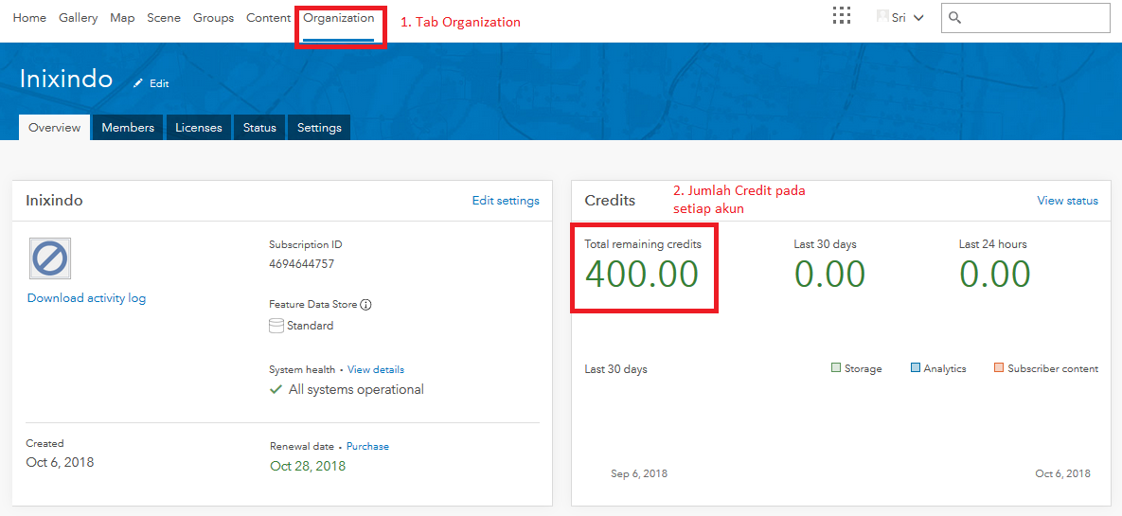
Task: Click the Subscription ID 4694644757 value
Action: coord(301,264)
